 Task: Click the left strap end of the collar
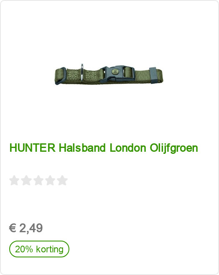[x=60, y=76]
